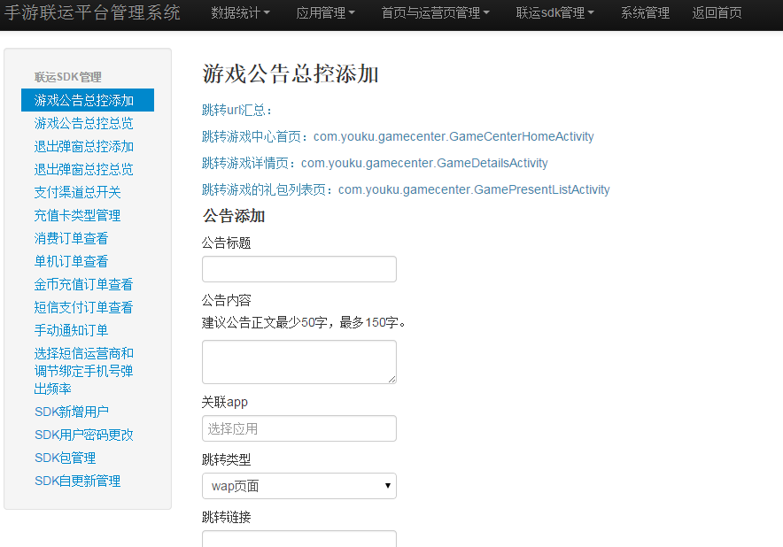This screenshot has width=783, height=547.
Task: Go to SDK包管理 in the sidebar
Action: (65, 458)
